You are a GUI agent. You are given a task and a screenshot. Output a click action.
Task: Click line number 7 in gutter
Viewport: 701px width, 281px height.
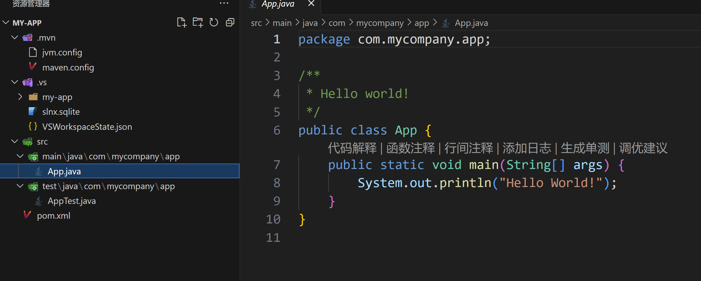click(277, 165)
